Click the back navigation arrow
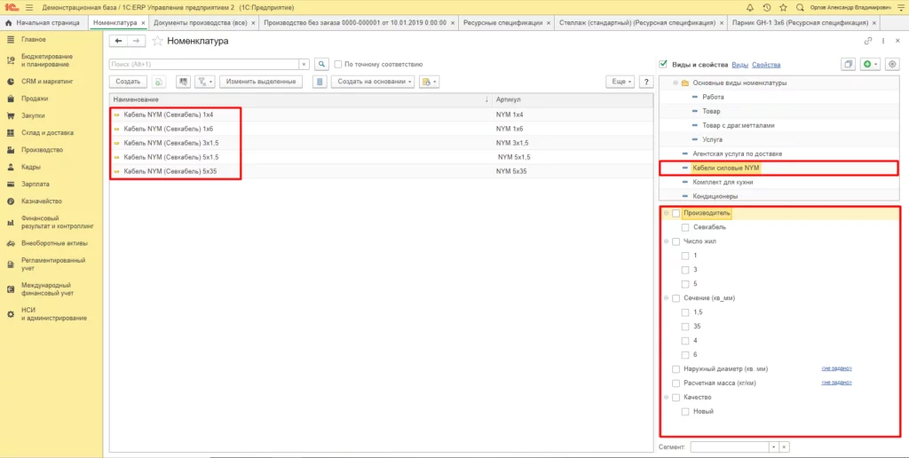 (118, 41)
